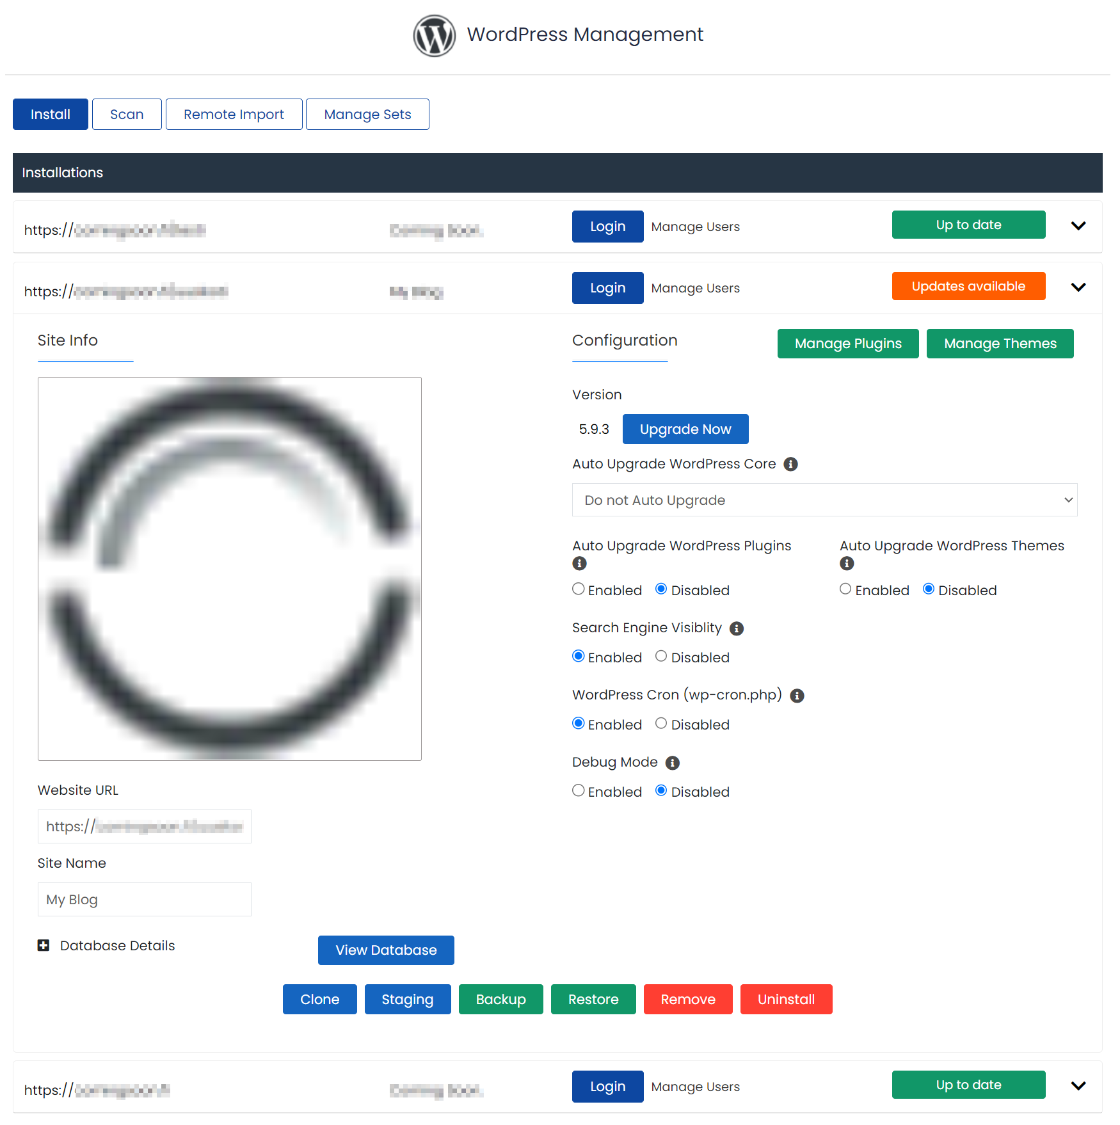1120x1125 pixels.
Task: Open the Auto Upgrade WordPress Core dropdown
Action: tap(824, 500)
